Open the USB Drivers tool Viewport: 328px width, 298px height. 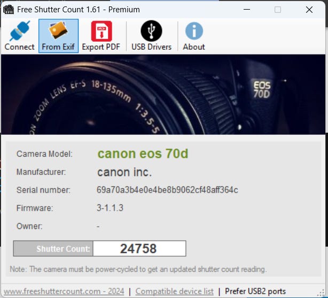point(152,36)
